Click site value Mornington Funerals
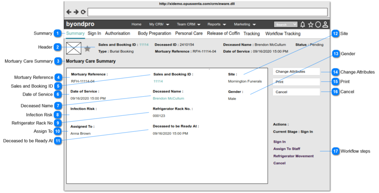This screenshot has height=193, width=379. [x=245, y=81]
